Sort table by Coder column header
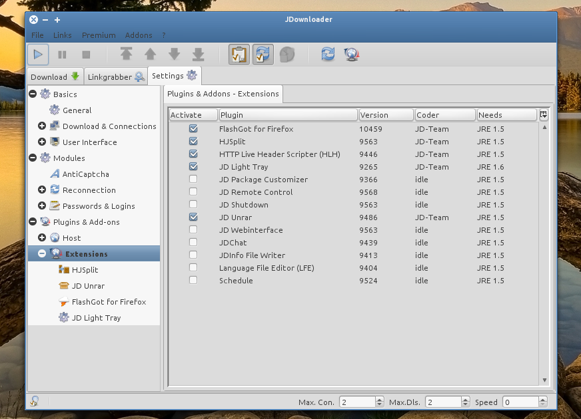Viewport: 581px width, 419px height. pos(444,115)
